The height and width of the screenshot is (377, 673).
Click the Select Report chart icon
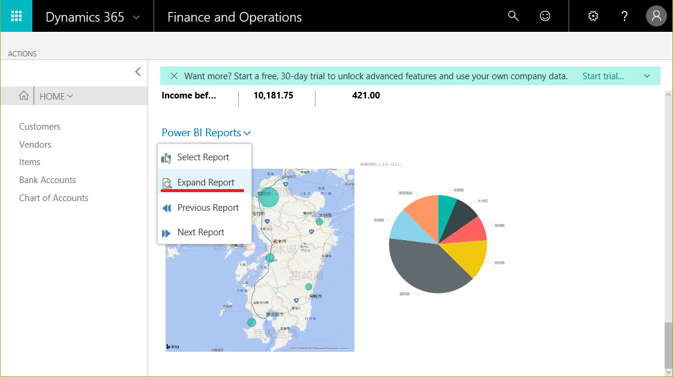pos(167,158)
